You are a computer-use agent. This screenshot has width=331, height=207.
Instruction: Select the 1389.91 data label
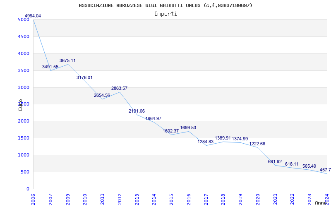[223, 138]
